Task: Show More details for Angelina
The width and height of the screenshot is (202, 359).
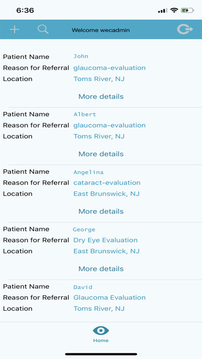Action: [101, 211]
